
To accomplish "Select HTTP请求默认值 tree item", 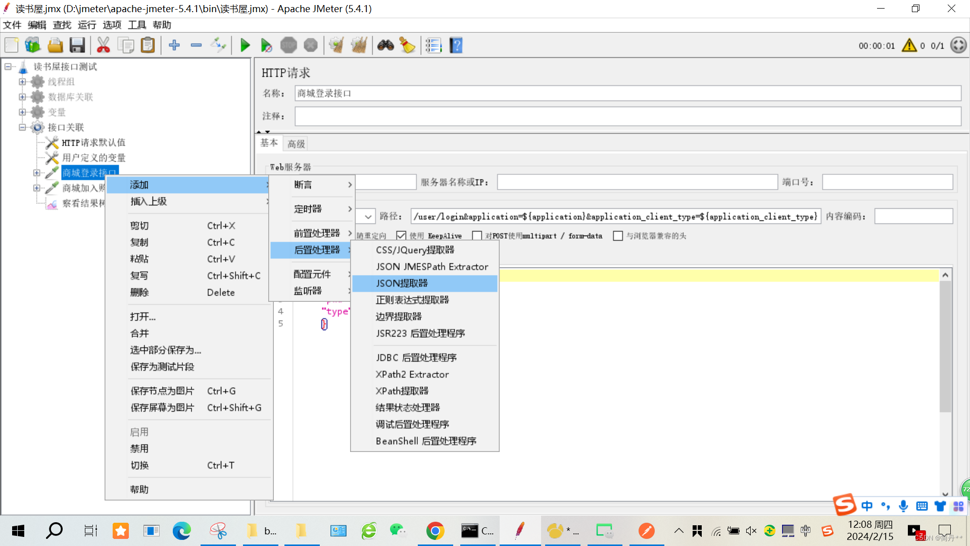I will click(93, 143).
